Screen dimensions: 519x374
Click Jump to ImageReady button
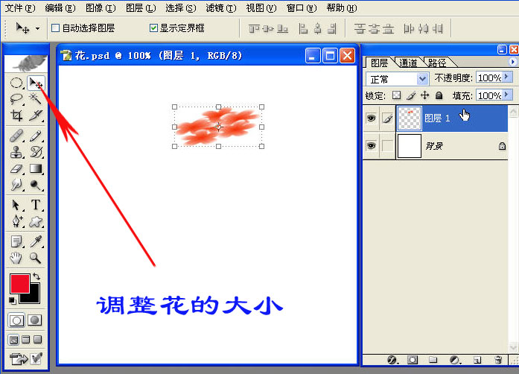[x=19, y=359]
